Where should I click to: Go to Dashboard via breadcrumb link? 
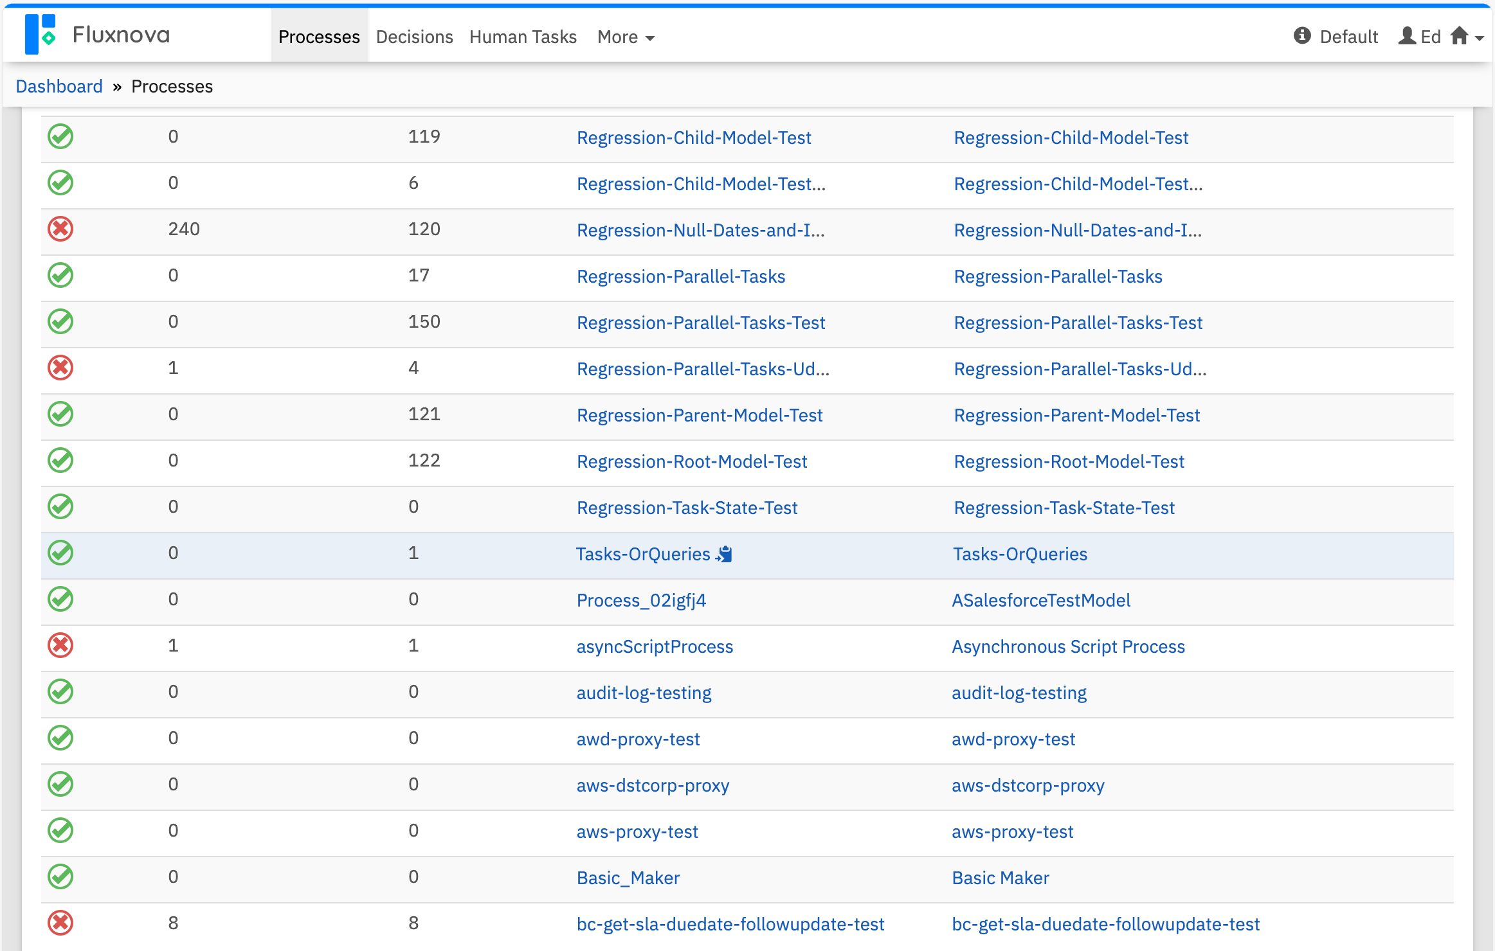[x=59, y=86]
